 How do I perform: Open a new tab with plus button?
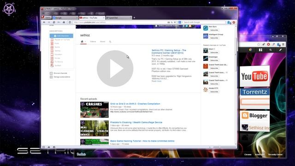[x=134, y=18]
